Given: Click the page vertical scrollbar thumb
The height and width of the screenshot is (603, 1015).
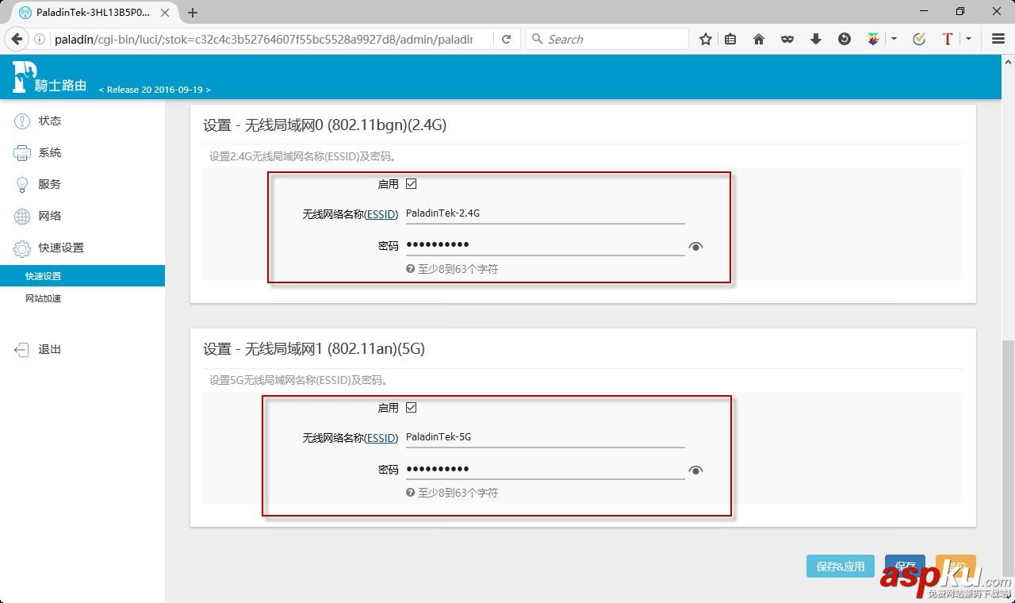Looking at the screenshot, I should pyautogui.click(x=1008, y=458).
